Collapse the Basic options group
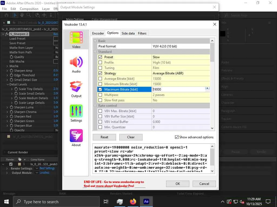 (95, 41)
